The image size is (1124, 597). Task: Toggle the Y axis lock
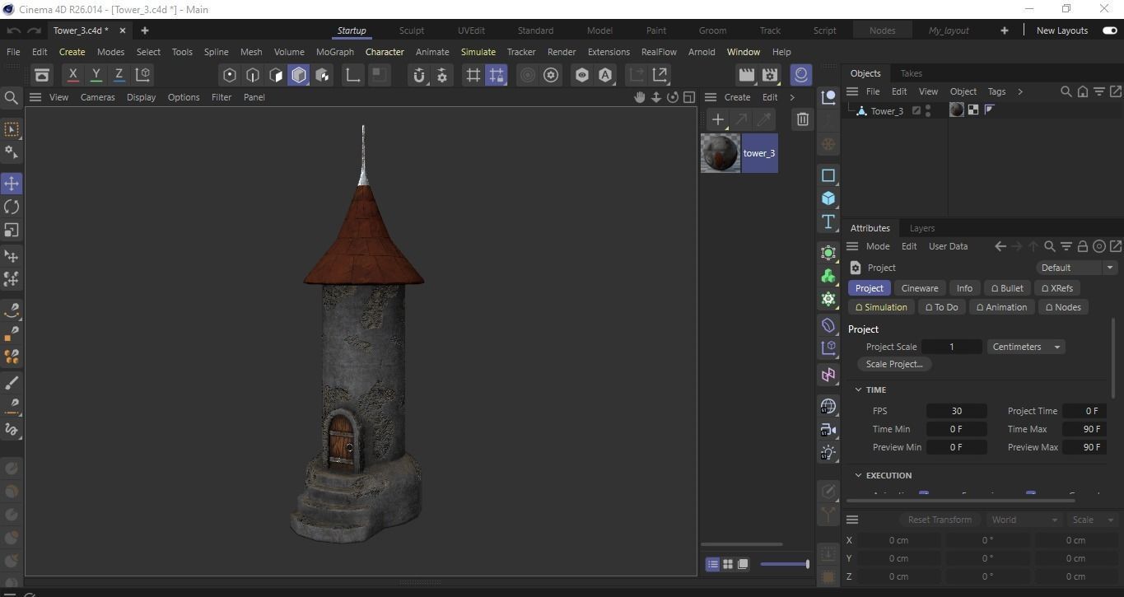click(96, 75)
